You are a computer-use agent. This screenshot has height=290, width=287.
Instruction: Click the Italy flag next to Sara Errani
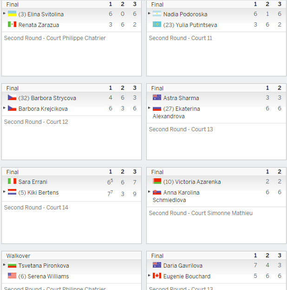pyautogui.click(x=12, y=181)
